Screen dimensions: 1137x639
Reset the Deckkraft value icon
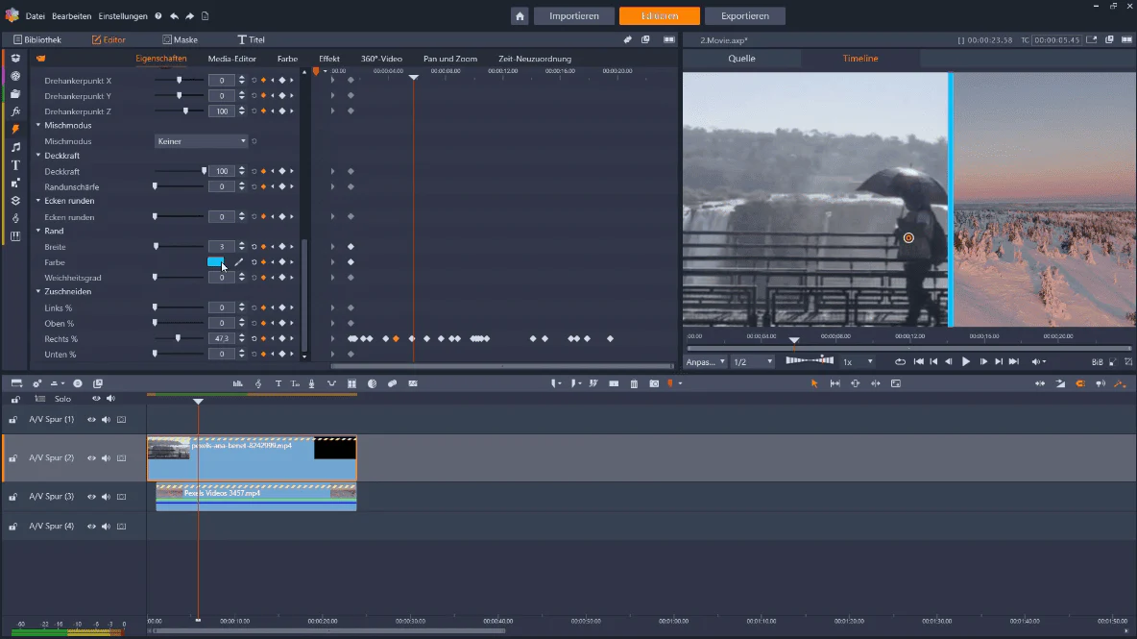click(x=254, y=172)
